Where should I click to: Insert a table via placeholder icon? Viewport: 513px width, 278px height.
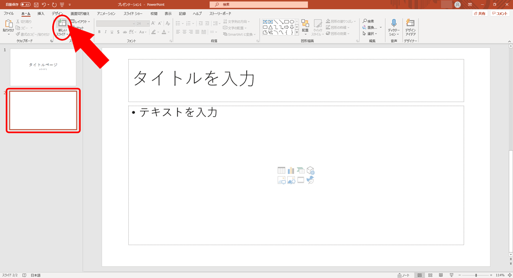point(281,170)
